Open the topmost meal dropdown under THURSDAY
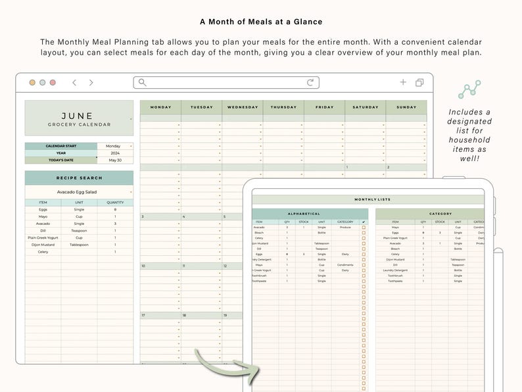Viewport: 522px width, 392px height. 302,125
